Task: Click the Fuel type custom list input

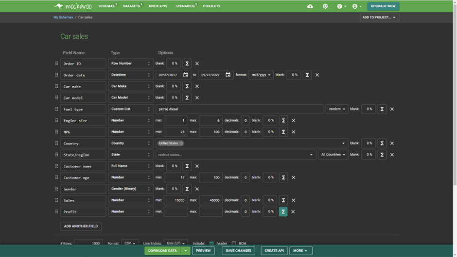Action: (240, 109)
